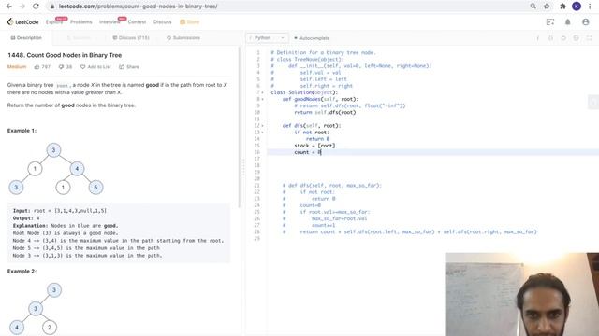Viewport: 599px width, 336px height.
Task: Go forward in the browser
Action: (x=22, y=7)
